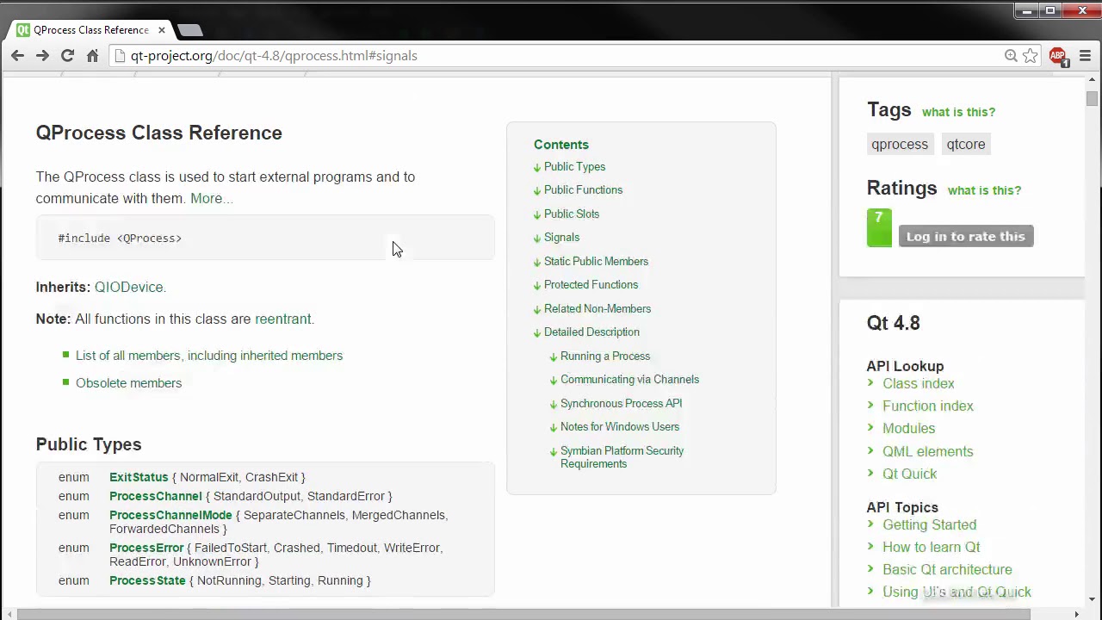Jump to Public Types in Contents
Image resolution: width=1102 pixels, height=620 pixels.
(574, 167)
